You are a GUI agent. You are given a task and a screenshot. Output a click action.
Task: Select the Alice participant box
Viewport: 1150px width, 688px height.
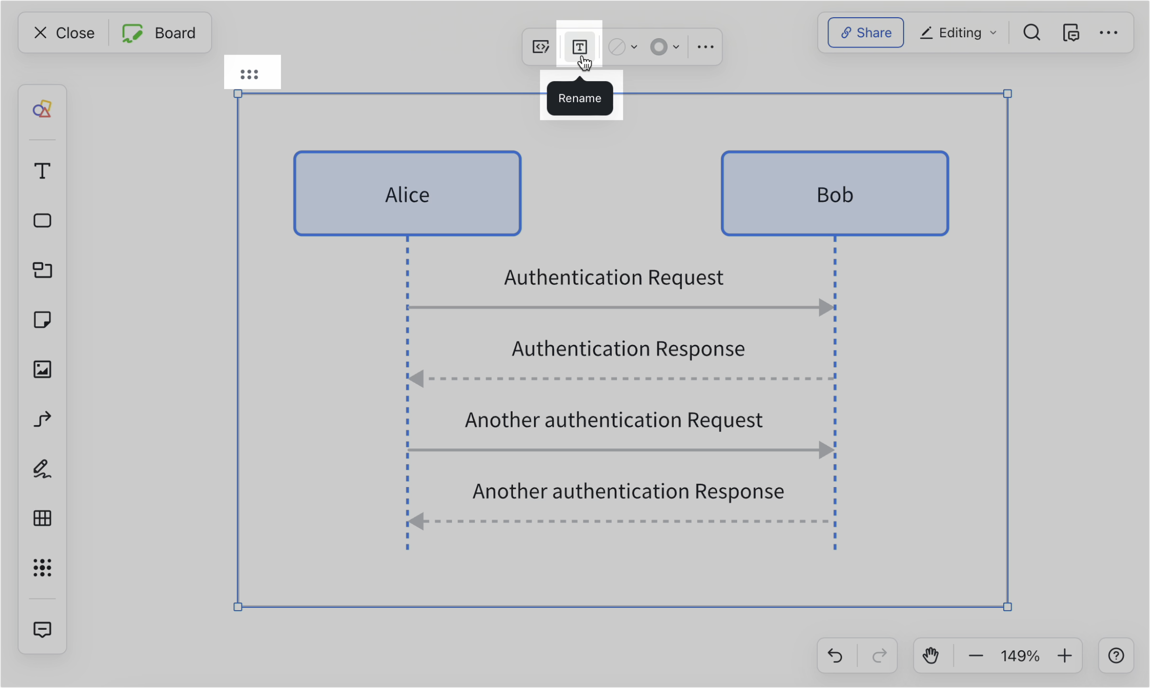click(407, 193)
